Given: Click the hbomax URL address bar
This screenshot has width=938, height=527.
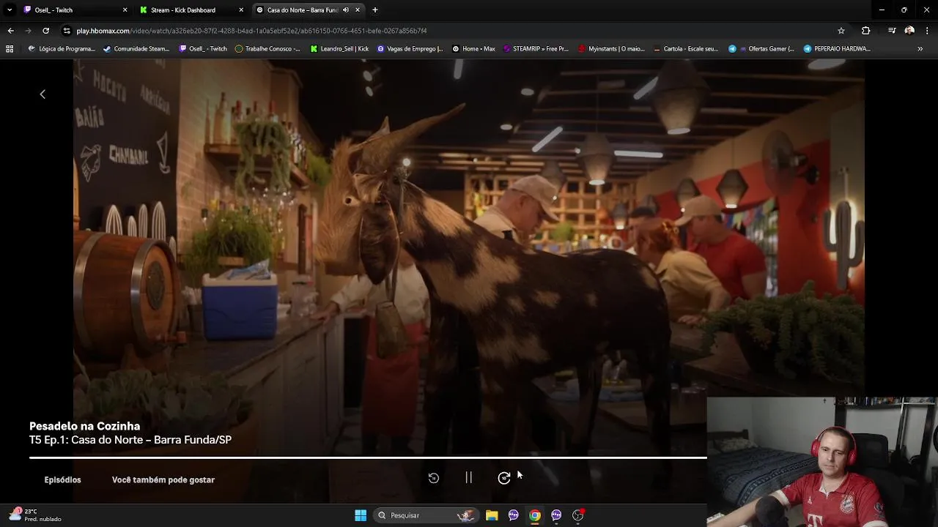Looking at the screenshot, I should click(251, 31).
